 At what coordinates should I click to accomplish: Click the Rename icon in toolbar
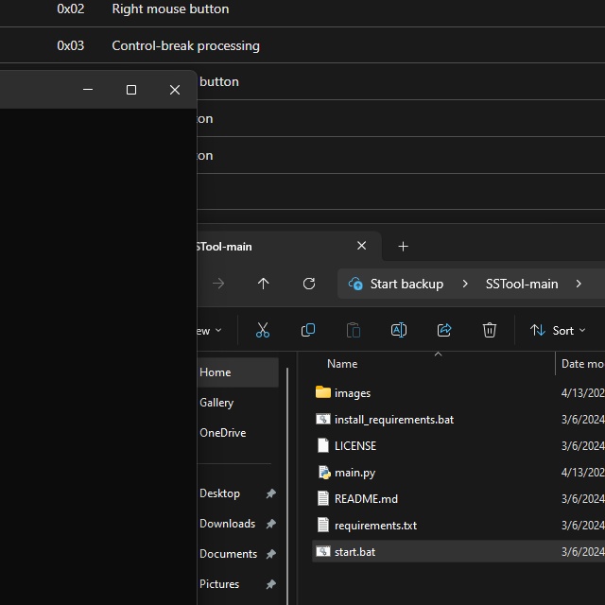[399, 330]
